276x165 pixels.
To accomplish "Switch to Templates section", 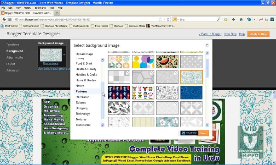I will pos(13,44).
